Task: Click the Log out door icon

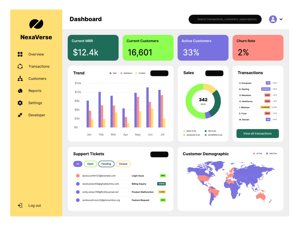Action: tap(20, 206)
